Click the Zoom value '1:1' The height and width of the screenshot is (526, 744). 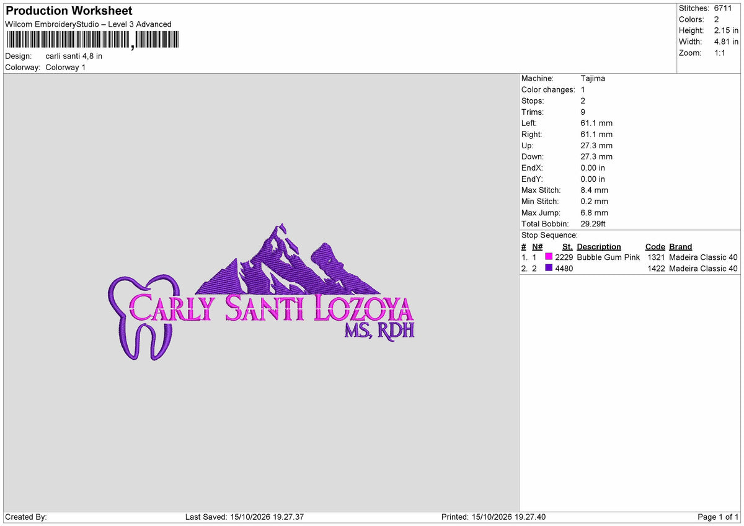[x=720, y=53]
